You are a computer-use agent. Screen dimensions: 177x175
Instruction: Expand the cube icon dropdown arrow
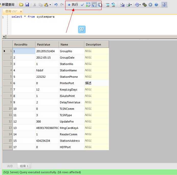pyautogui.click(x=140, y=5)
